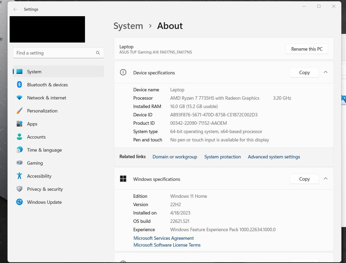The image size is (346, 263).
Task: Click the Accounts person icon
Action: coord(19,137)
